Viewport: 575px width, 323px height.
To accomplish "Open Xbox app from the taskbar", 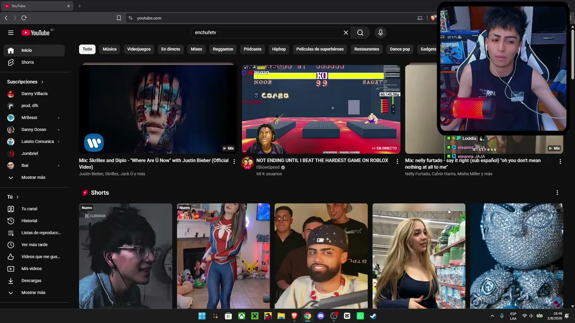I will click(242, 316).
